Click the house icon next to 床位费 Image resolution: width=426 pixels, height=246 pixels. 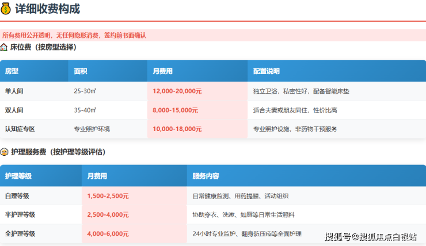pos(5,47)
